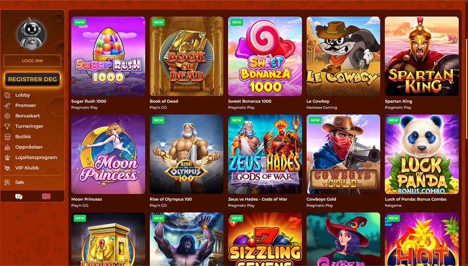Screen dimensions: 468x266
Task: Open the live chat bubble icon
Action: (19, 196)
